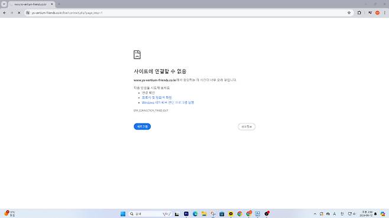
Task: Stop loading with the X button
Action: (x=19, y=12)
